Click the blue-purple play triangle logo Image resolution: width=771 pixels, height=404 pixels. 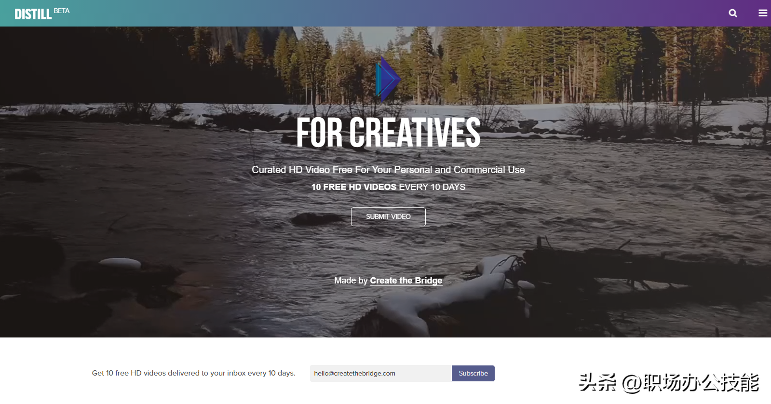point(388,80)
